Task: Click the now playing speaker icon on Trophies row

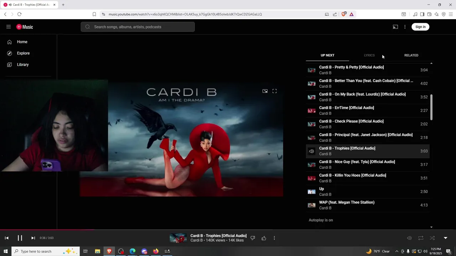Action: (312, 151)
